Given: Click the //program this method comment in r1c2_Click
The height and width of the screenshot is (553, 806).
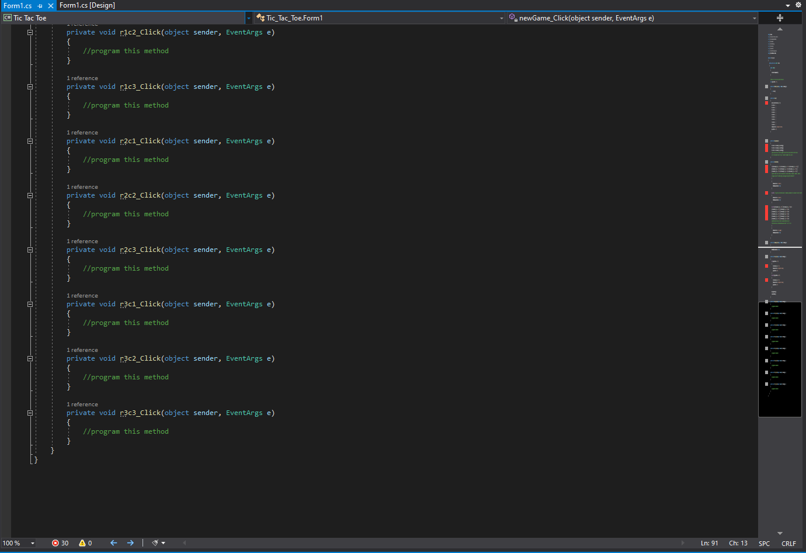Looking at the screenshot, I should click(126, 51).
